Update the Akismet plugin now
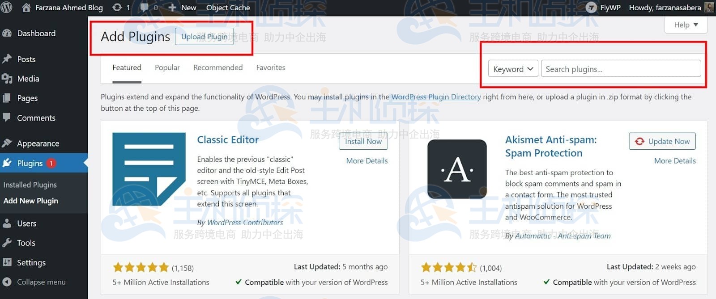716x299 pixels. pos(662,141)
